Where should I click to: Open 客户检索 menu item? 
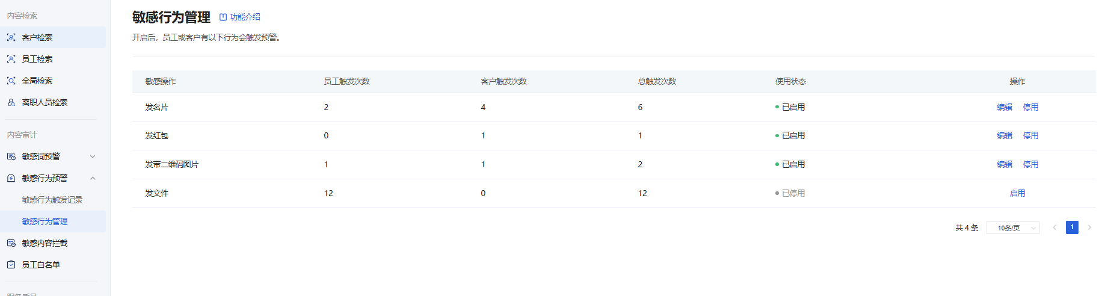pyautogui.click(x=53, y=37)
